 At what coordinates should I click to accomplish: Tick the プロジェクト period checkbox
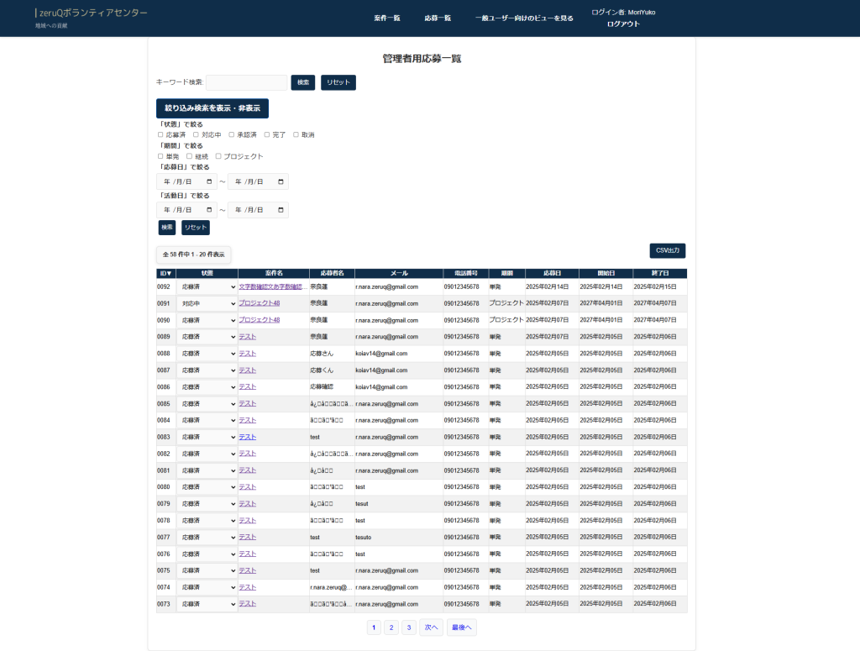point(218,156)
